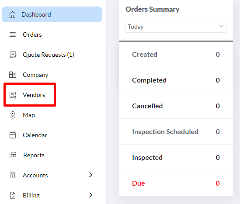Image resolution: width=240 pixels, height=204 pixels.
Task: Open the Orders menu item
Action: coord(32,35)
